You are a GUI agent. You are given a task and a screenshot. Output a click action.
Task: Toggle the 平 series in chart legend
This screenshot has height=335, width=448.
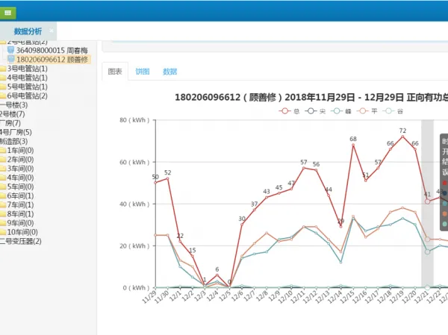coord(367,111)
